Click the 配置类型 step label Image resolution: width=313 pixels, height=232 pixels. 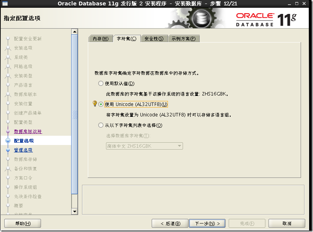coord(23,122)
